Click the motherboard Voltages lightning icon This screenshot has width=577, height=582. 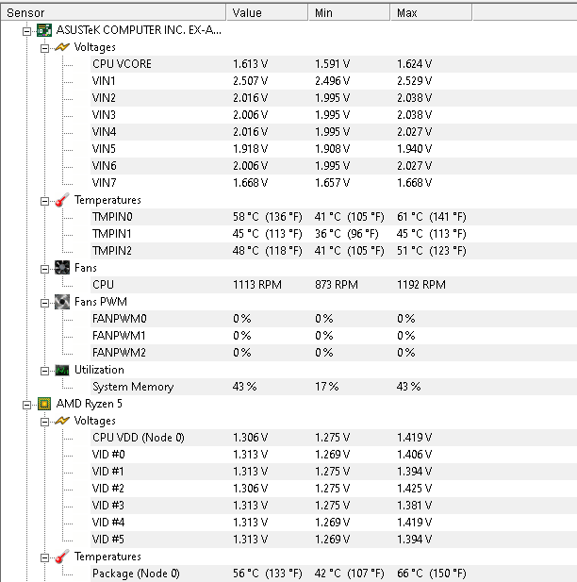(x=62, y=47)
